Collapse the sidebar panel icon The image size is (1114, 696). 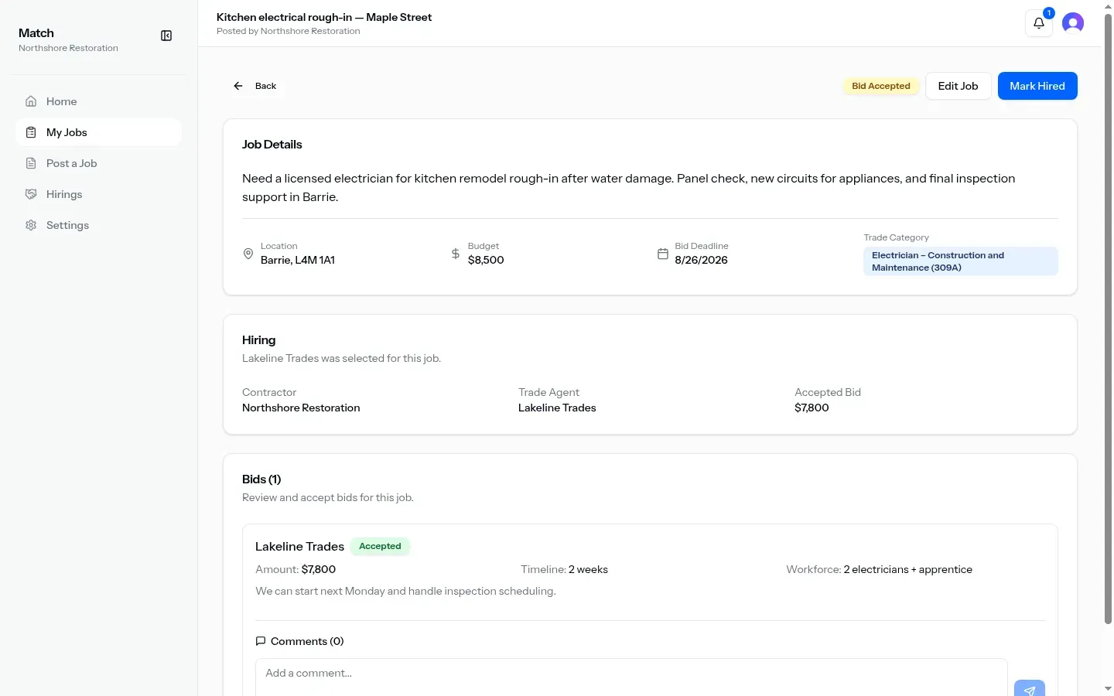coord(166,36)
